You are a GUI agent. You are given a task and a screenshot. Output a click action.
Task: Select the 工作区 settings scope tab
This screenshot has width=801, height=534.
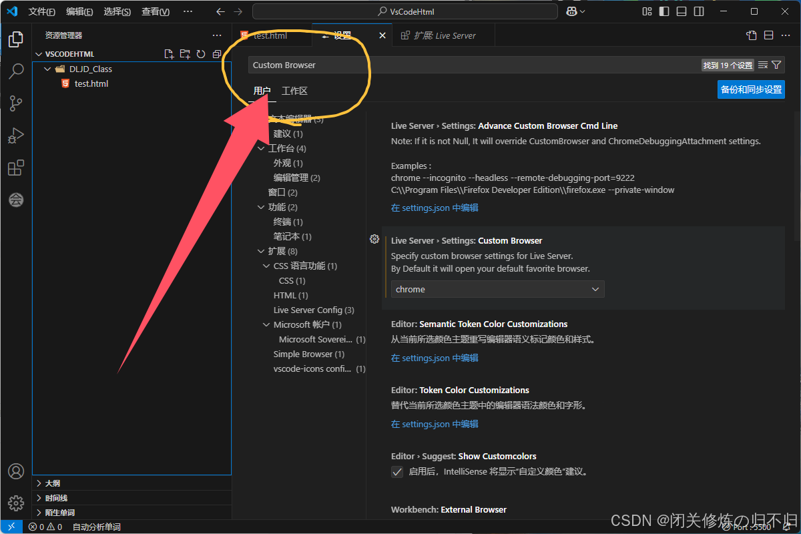click(x=294, y=91)
